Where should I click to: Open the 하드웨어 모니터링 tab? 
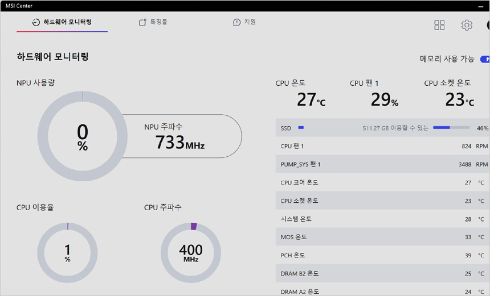coord(62,22)
